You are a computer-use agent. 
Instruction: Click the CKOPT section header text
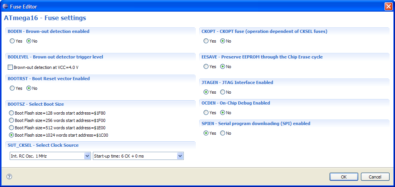click(265, 31)
